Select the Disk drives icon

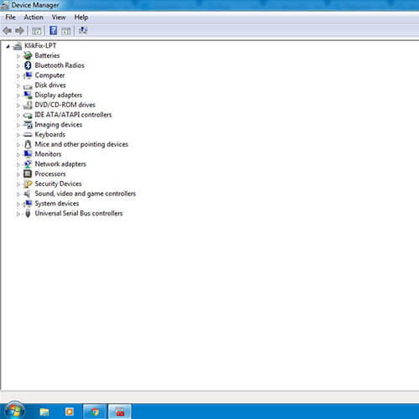point(28,85)
